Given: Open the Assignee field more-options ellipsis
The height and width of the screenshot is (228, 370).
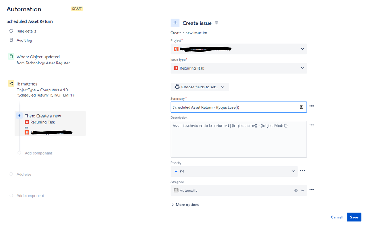Looking at the screenshot, I should (x=312, y=190).
